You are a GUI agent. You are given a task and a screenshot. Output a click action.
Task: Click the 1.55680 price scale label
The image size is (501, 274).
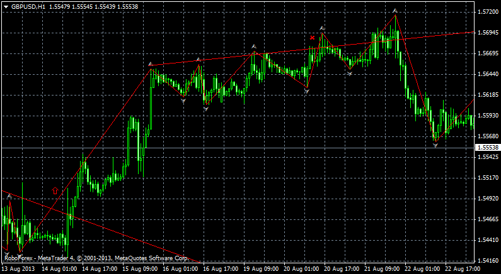click(488, 136)
